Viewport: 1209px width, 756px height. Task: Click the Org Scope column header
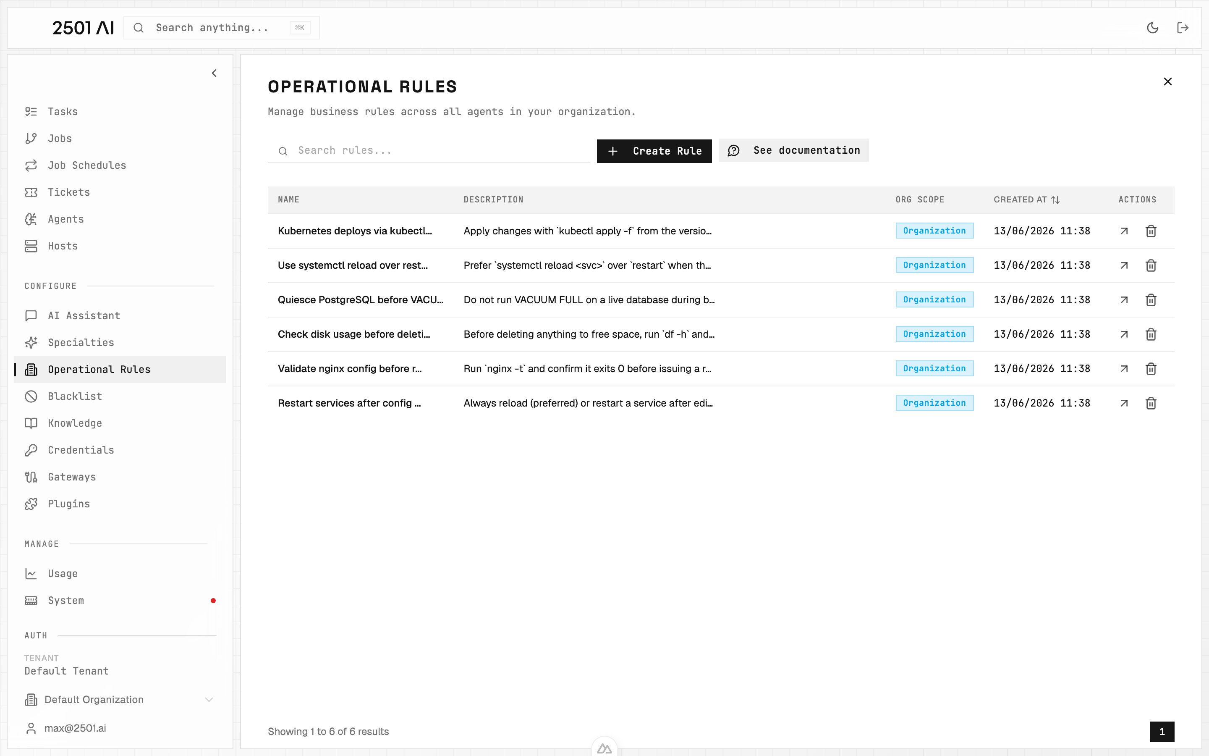point(920,199)
